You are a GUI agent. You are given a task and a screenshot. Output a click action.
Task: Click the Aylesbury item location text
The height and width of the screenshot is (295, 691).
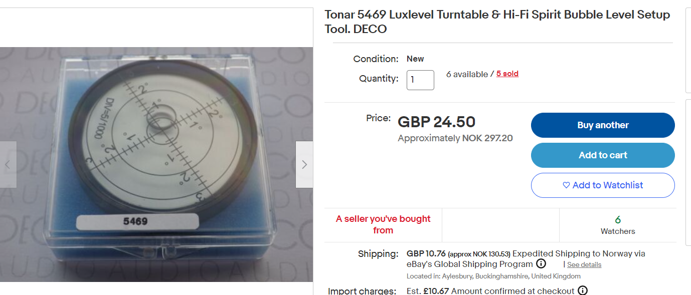pos(493,276)
